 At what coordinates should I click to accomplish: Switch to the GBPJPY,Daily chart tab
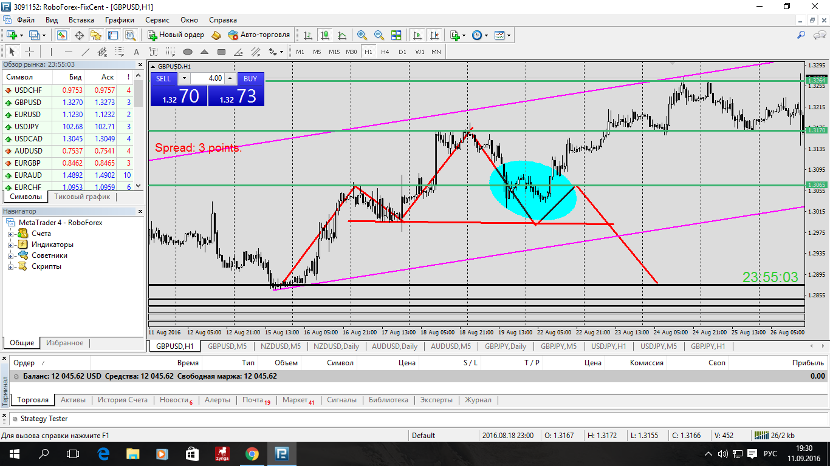(505, 346)
